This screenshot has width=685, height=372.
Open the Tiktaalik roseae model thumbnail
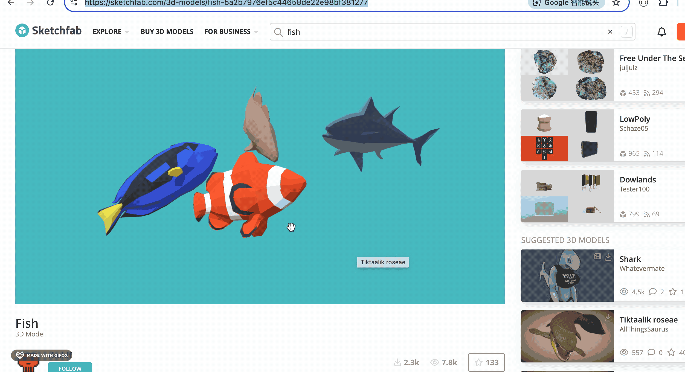pos(568,336)
